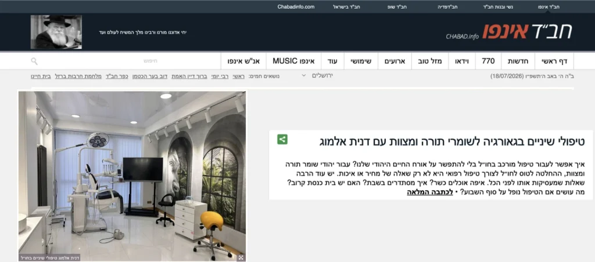This screenshot has width=595, height=262.
Task: Go to דף ראשי menu item
Action: (554, 61)
